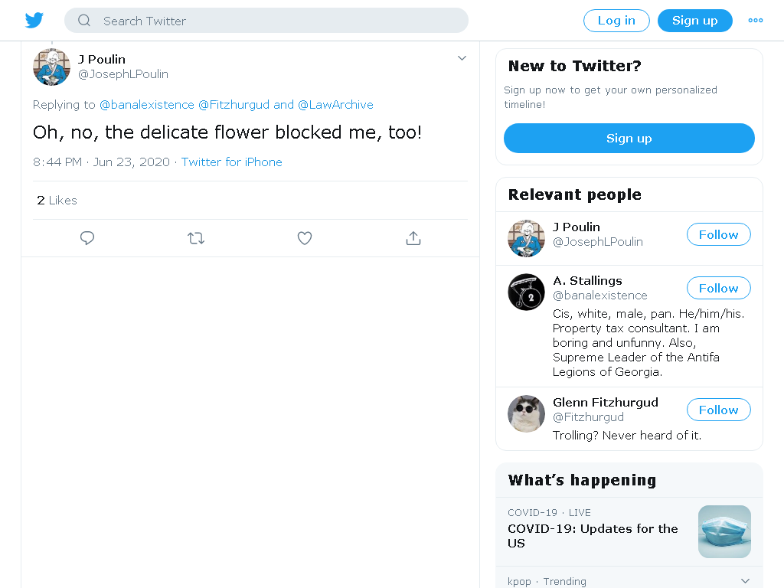
Task: Expand the kpop trending item chevron
Action: 745,580
